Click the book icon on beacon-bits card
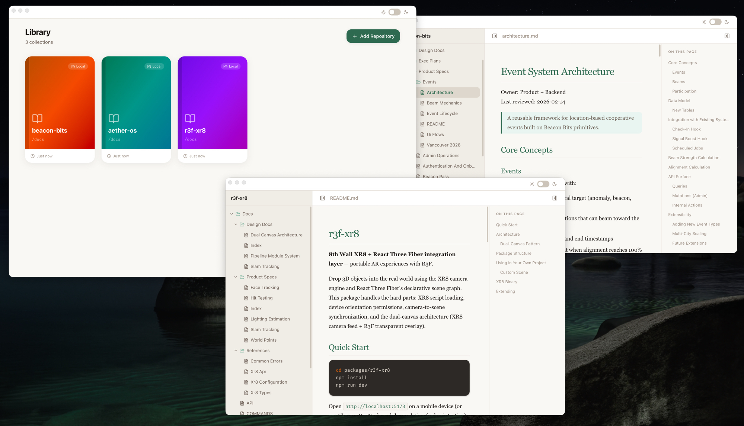 (37, 119)
